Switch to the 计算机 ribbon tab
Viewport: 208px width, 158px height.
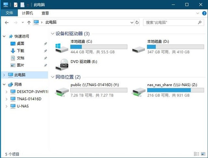click(27, 13)
